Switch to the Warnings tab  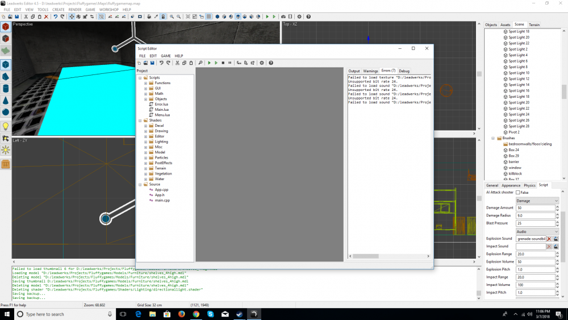pyautogui.click(x=370, y=71)
